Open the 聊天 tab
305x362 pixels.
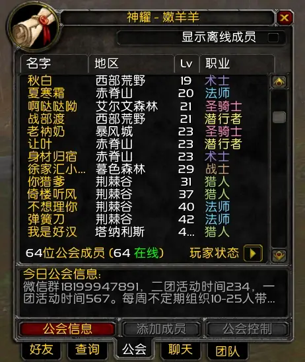point(180,349)
